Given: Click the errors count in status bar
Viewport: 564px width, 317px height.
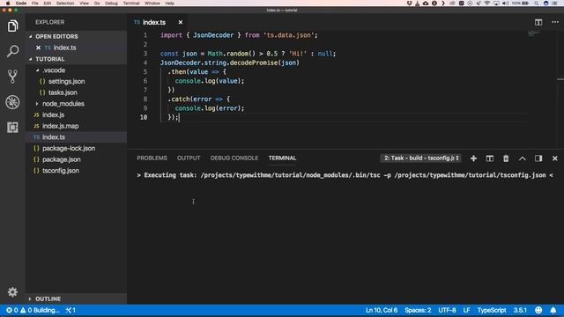Looking at the screenshot, I should [x=11, y=310].
